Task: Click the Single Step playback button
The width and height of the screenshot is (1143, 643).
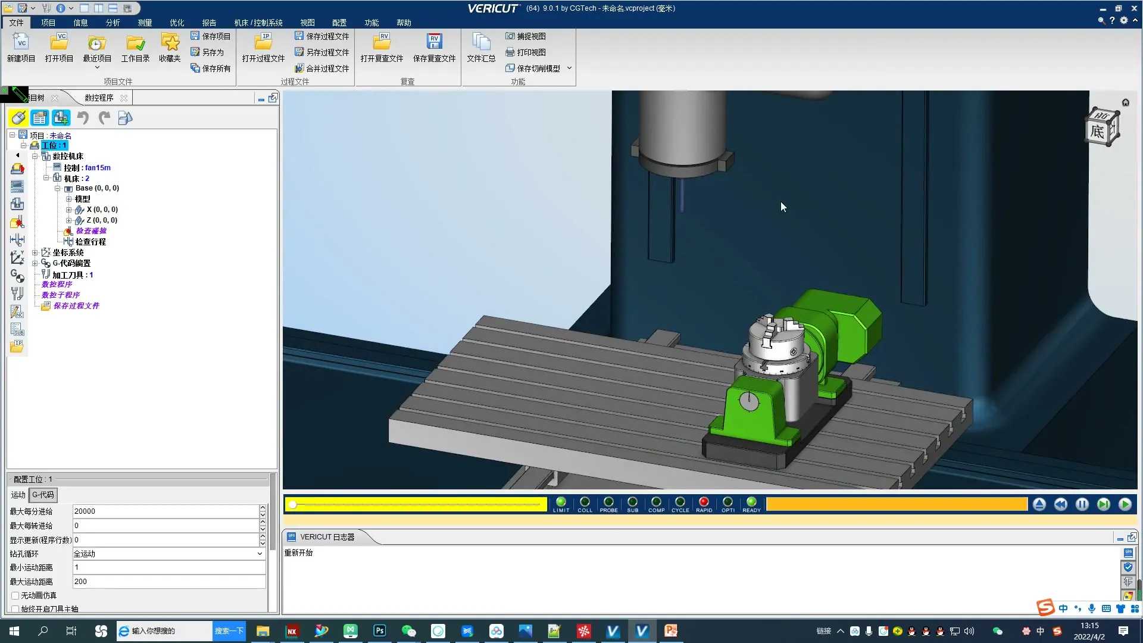Action: pyautogui.click(x=1103, y=504)
